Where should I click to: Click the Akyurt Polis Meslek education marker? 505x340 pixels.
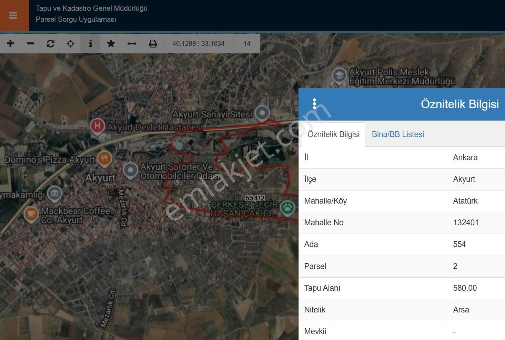click(x=339, y=75)
